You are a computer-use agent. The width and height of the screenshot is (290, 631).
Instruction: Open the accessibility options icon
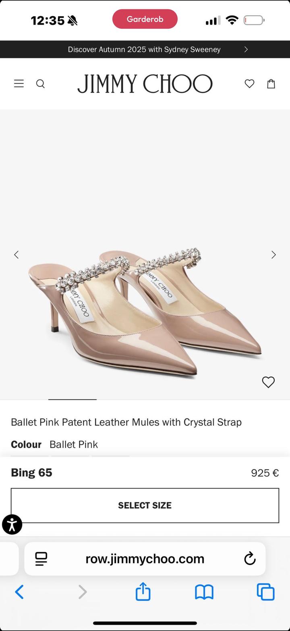click(12, 524)
